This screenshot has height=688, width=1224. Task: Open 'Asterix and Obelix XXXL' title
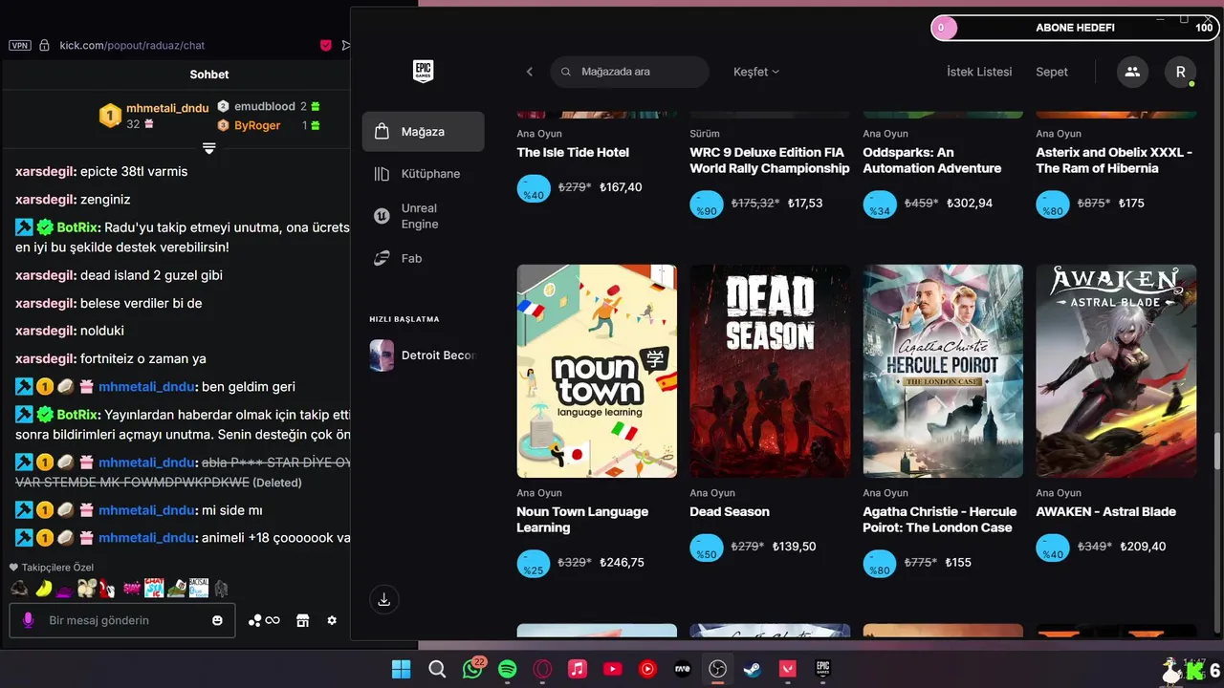(1114, 161)
